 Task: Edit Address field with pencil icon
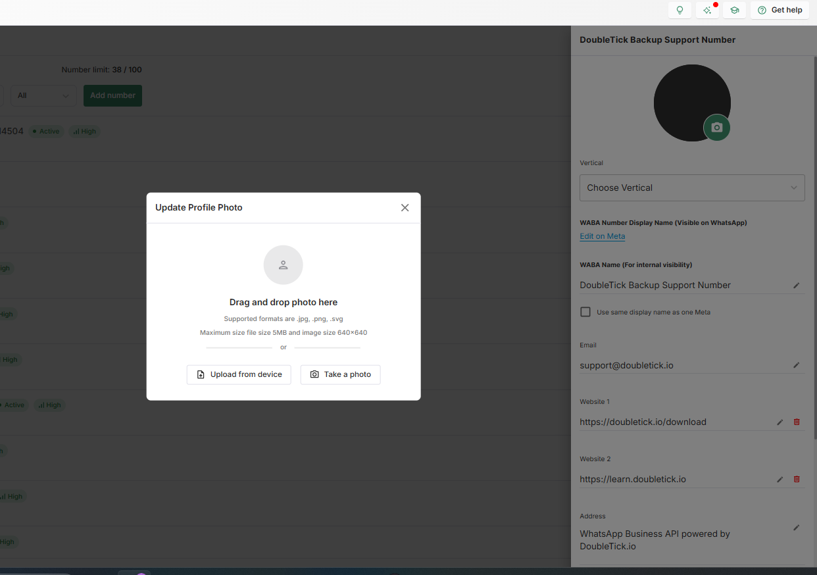796,528
